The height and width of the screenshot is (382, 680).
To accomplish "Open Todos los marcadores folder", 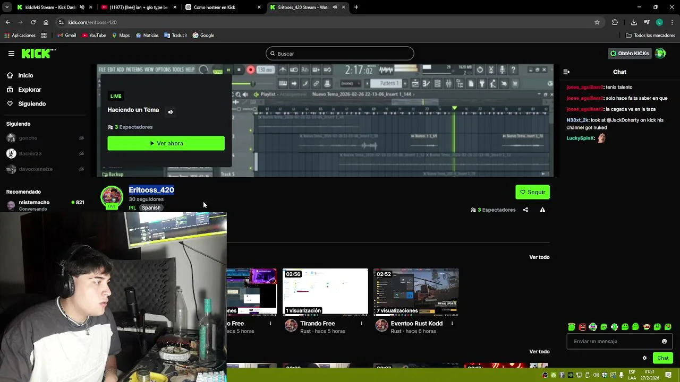I will 650,36.
